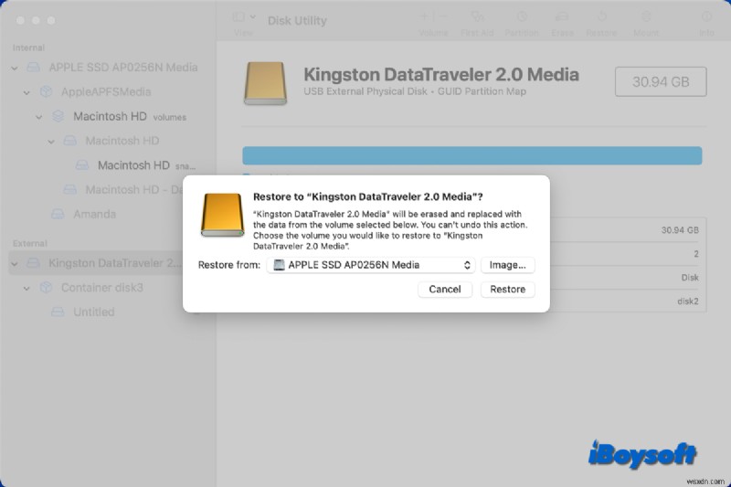Click the Amanda volume drive icon
Viewport: 731px width, 487px height.
point(58,214)
